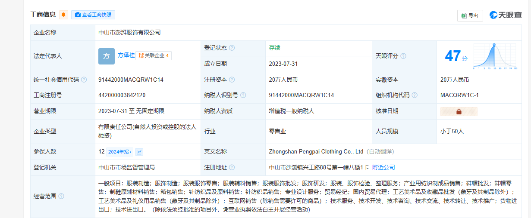Click help icon next to 统一社会信用代码
This screenshot has width=531, height=218.
pyautogui.click(x=84, y=80)
